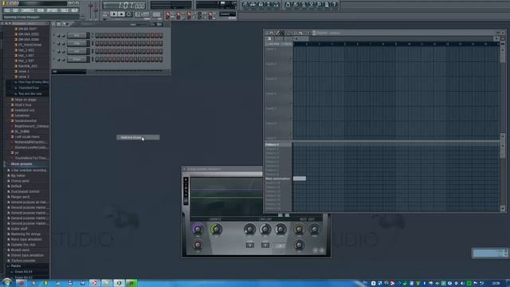Click the tempo display next to Record
Screen dimensions: 510x287
[x=142, y=14]
